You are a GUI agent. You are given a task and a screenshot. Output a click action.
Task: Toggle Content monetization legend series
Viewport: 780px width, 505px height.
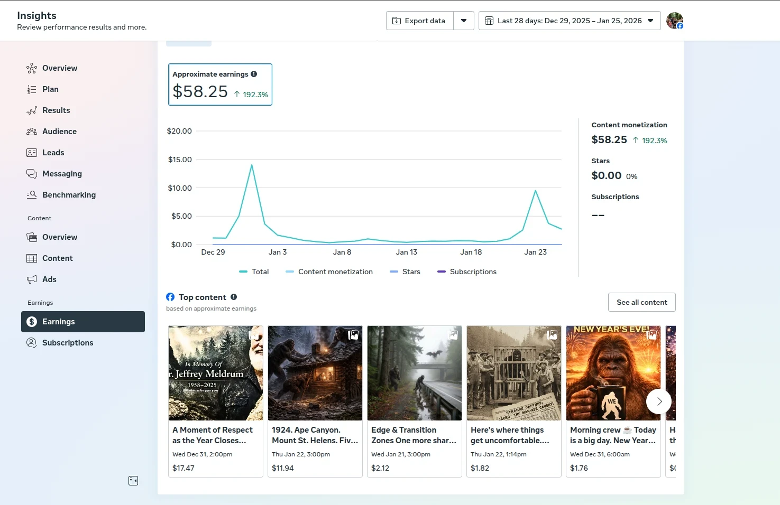329,272
